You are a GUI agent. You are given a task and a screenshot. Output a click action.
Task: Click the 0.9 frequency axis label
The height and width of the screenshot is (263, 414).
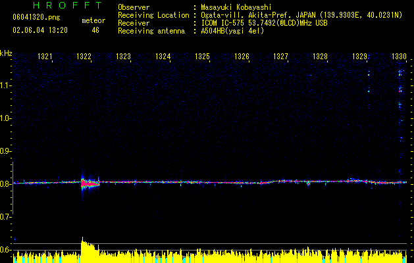pos(6,151)
